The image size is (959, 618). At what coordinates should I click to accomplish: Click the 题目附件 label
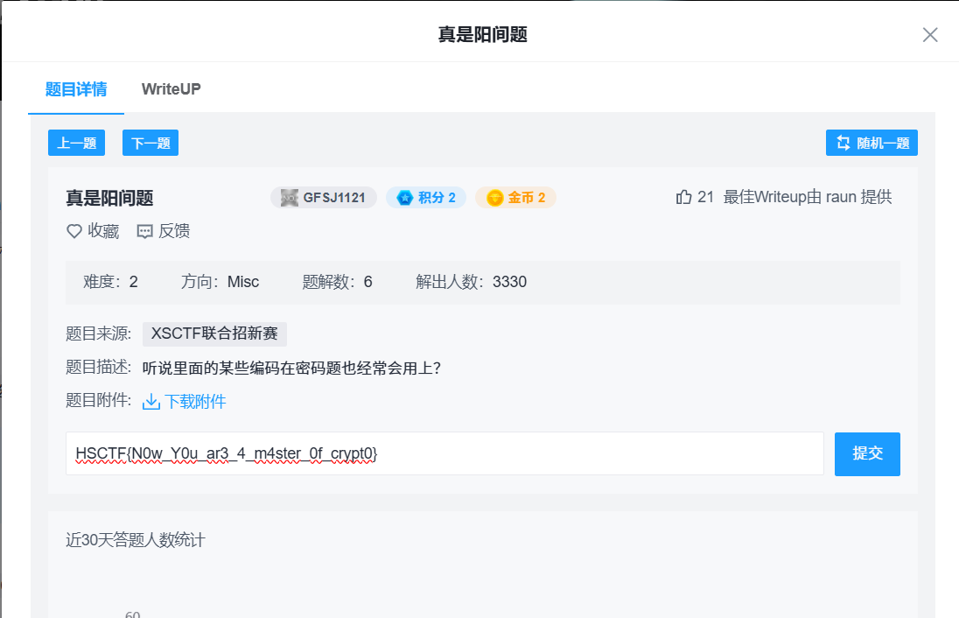tap(99, 401)
